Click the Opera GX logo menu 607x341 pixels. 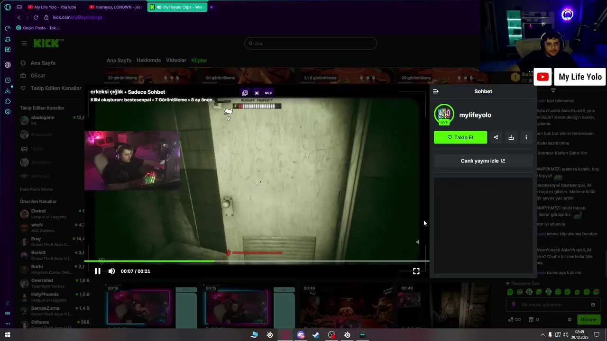coord(8,7)
